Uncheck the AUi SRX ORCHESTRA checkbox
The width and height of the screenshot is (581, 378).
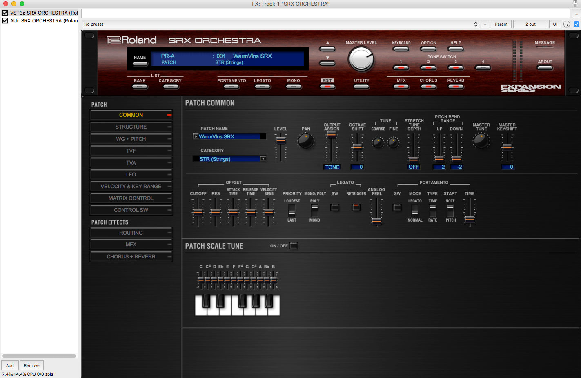(x=5, y=20)
